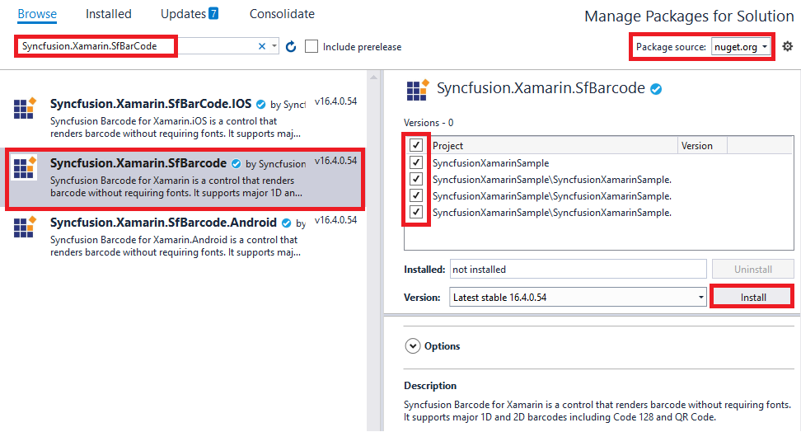Expand the Options section

[x=413, y=346]
